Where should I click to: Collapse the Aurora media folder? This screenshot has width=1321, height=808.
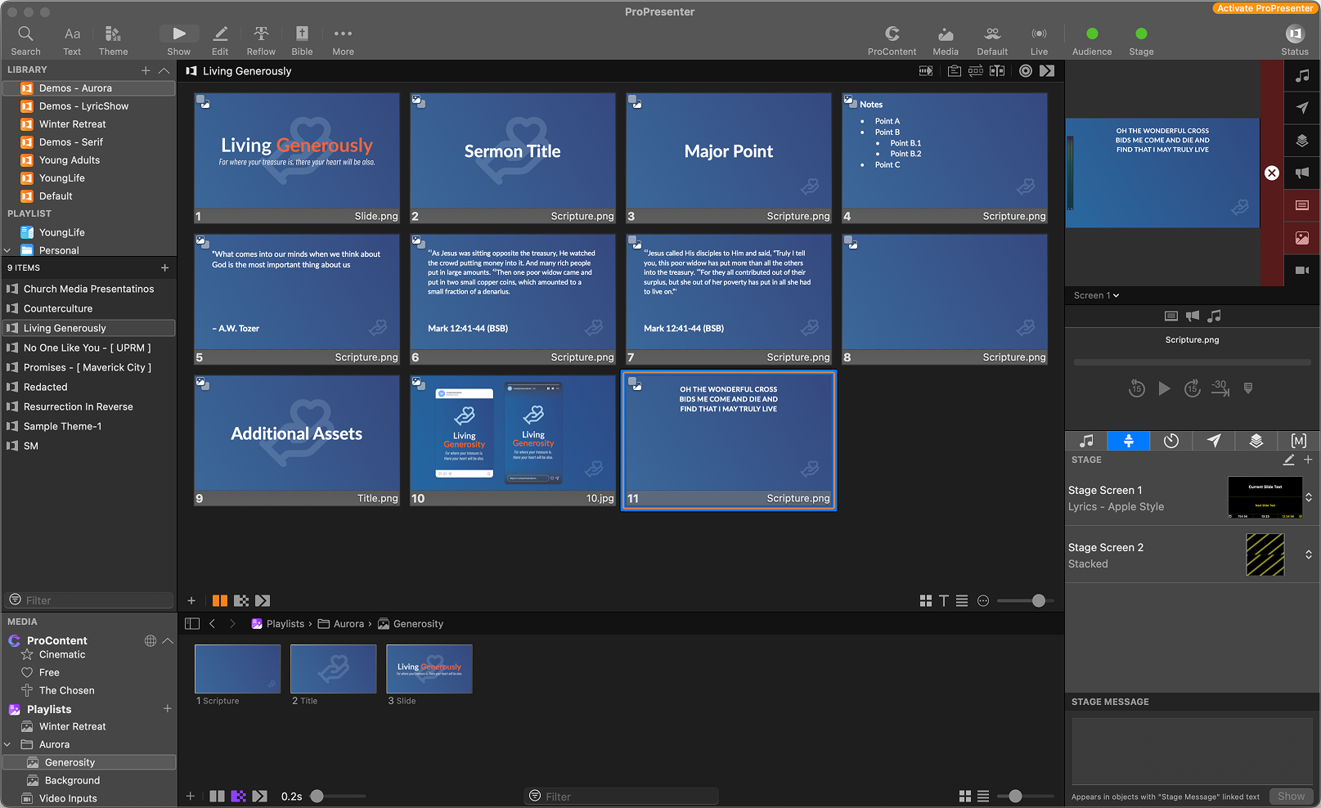pos(8,744)
